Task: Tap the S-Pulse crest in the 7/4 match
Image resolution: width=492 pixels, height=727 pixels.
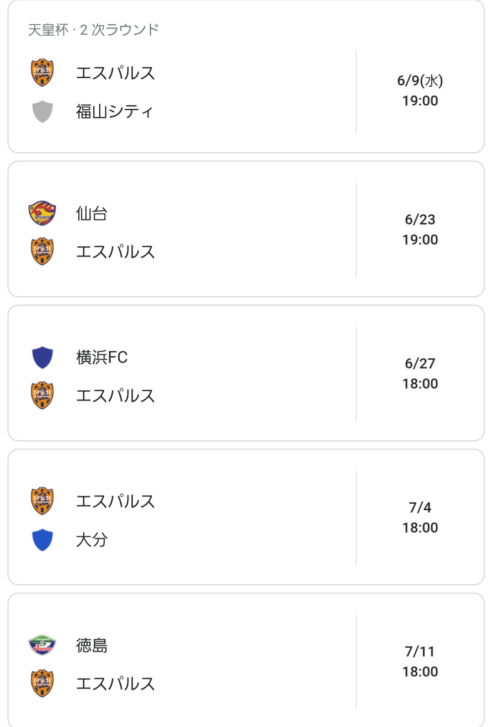Action: coord(42,501)
